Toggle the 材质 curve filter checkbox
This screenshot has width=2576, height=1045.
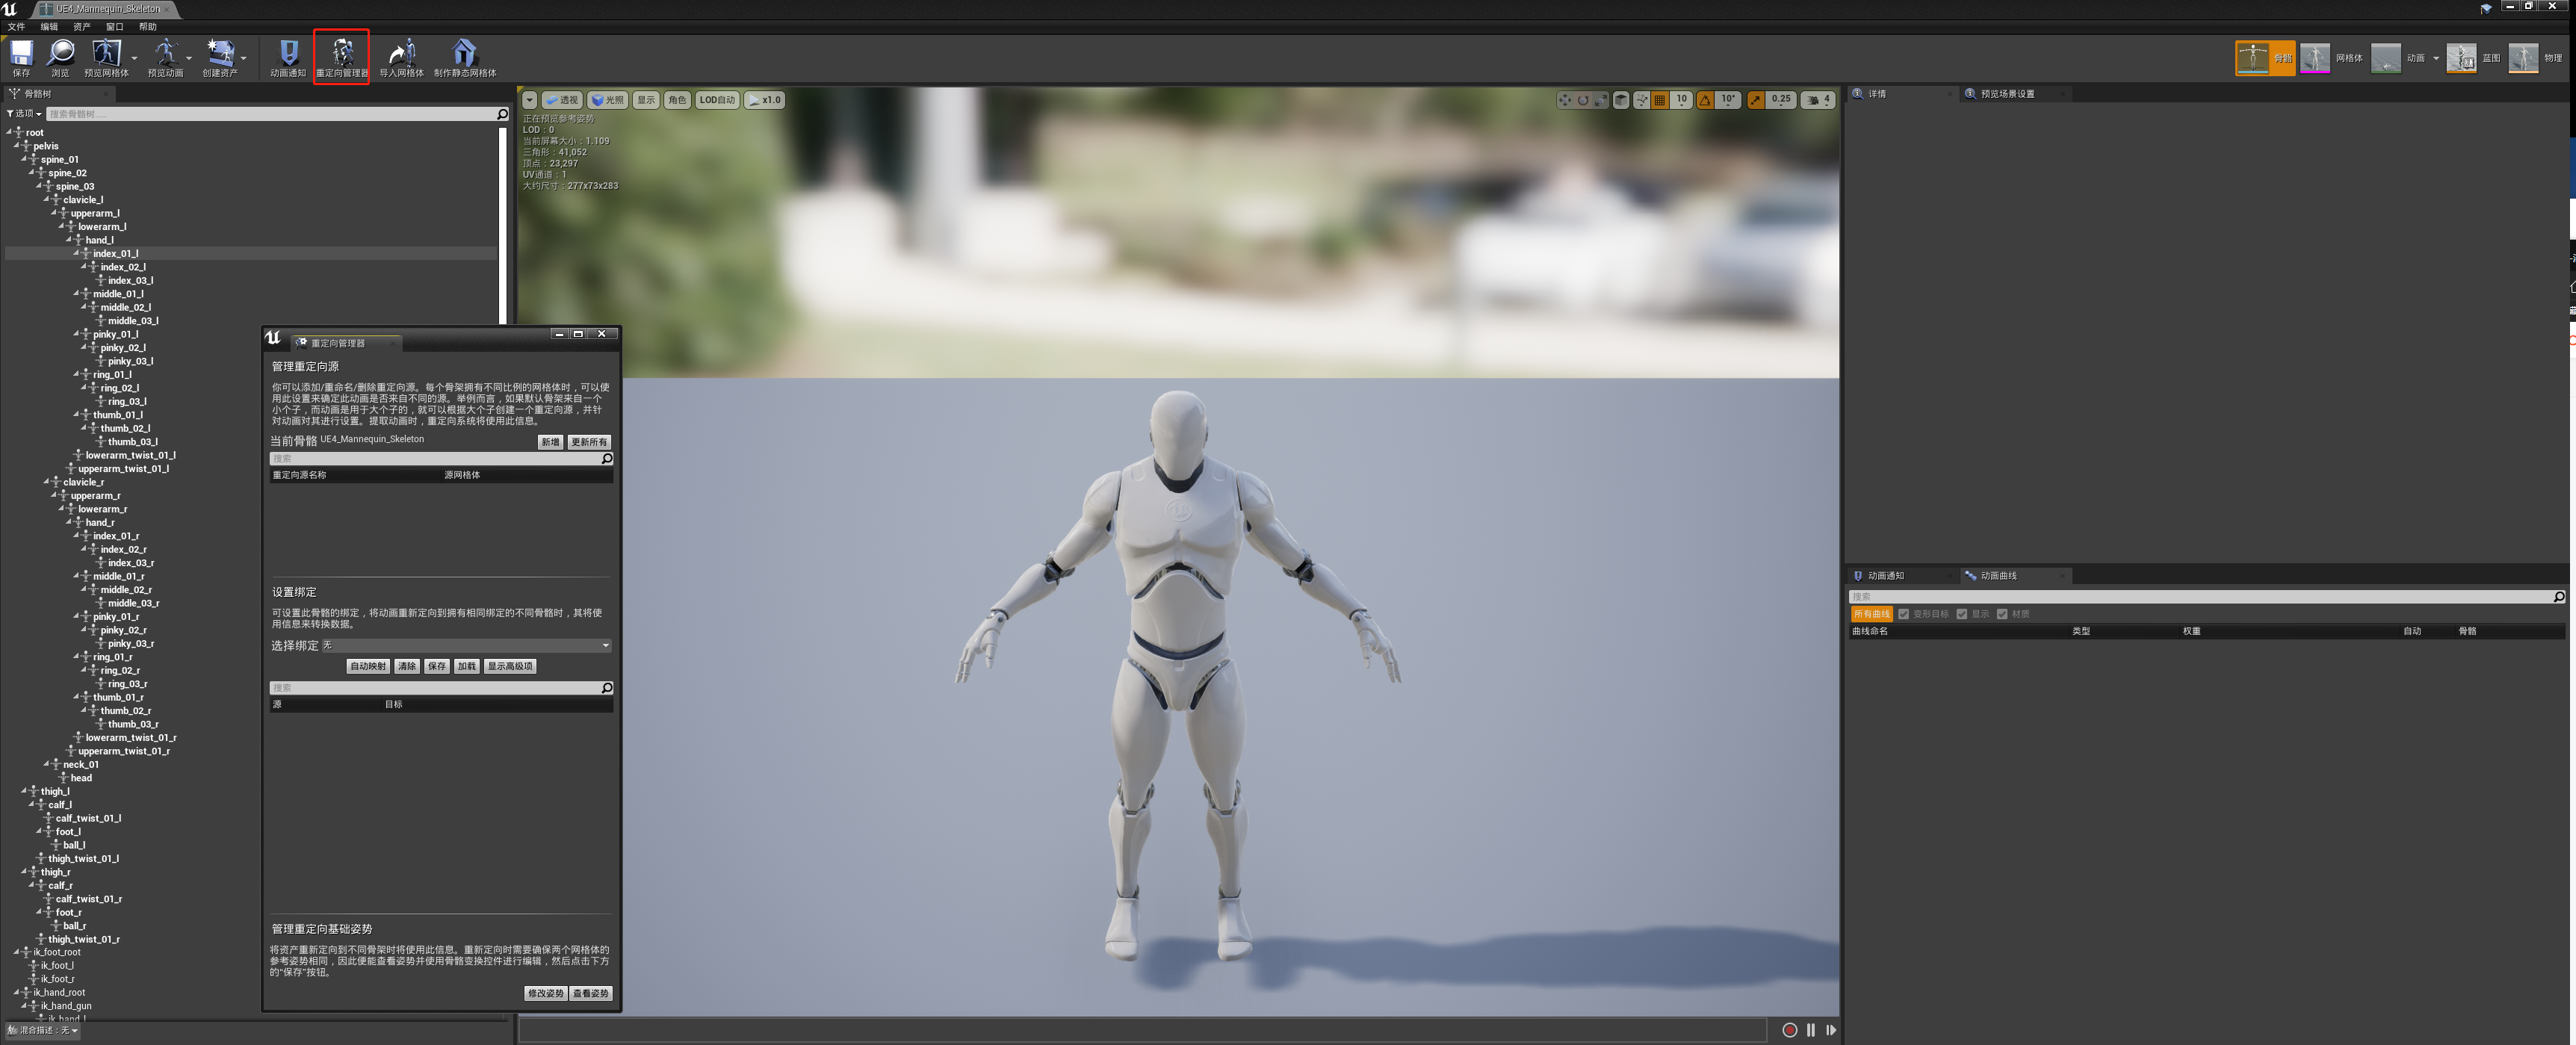[2002, 614]
